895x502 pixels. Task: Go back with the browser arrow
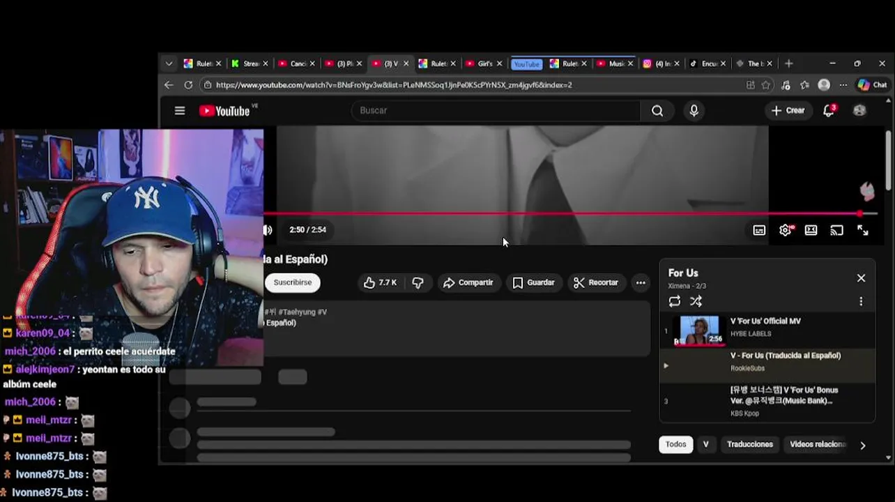click(169, 85)
